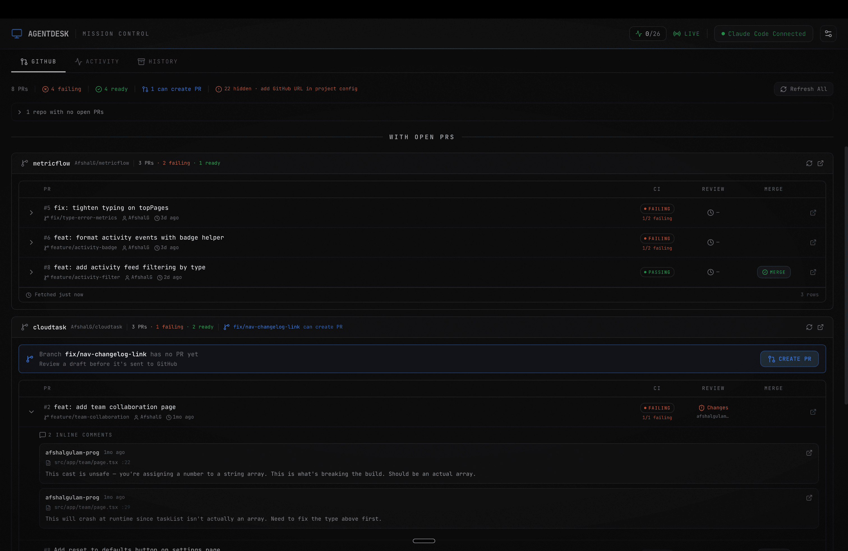
Task: Switch to the ACTIVITY tab
Action: (97, 62)
